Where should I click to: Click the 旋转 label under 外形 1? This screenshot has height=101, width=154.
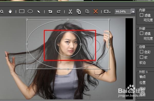(x=142, y=94)
